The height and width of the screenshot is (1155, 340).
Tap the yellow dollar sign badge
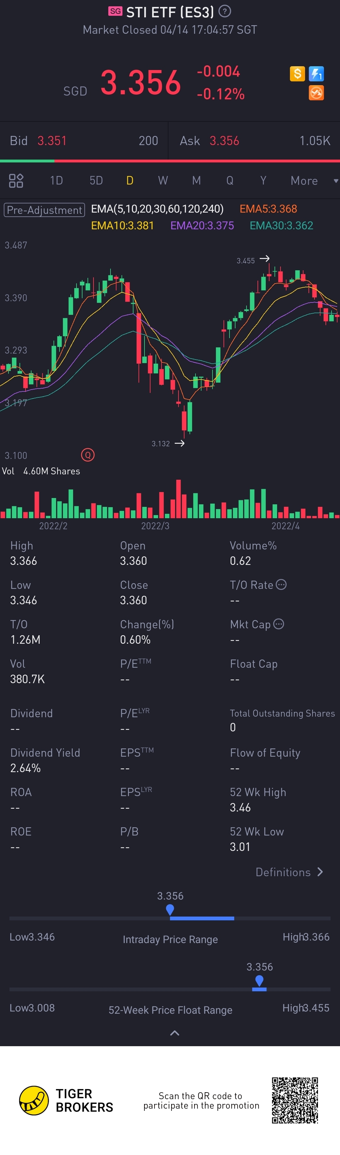pos(297,73)
